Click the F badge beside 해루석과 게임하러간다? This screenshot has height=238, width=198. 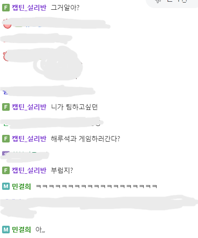[x=6, y=139]
